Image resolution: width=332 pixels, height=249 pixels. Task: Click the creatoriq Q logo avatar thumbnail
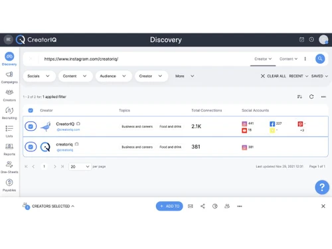[x=45, y=147]
